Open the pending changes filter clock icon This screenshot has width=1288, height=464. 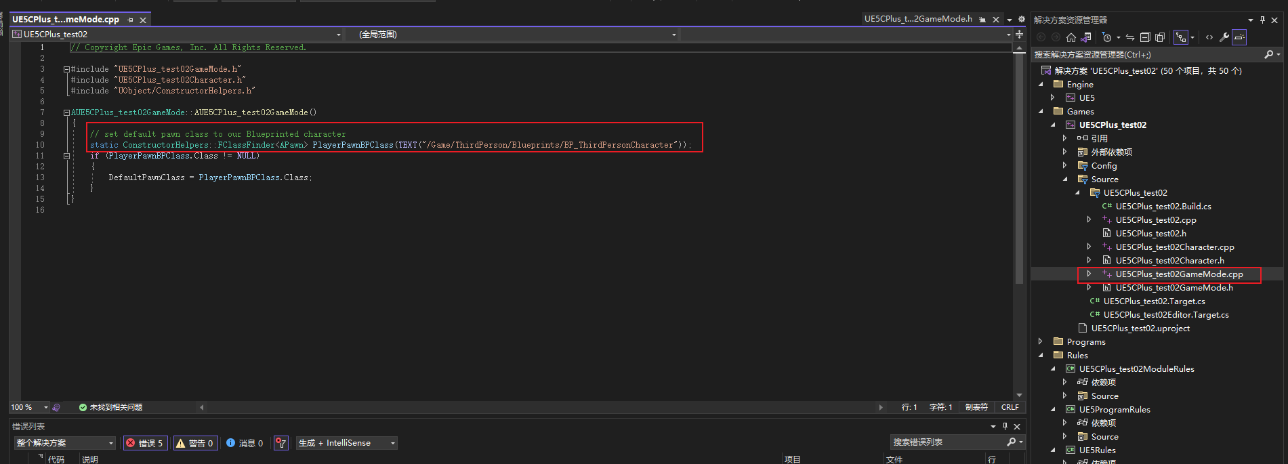[x=1106, y=37]
